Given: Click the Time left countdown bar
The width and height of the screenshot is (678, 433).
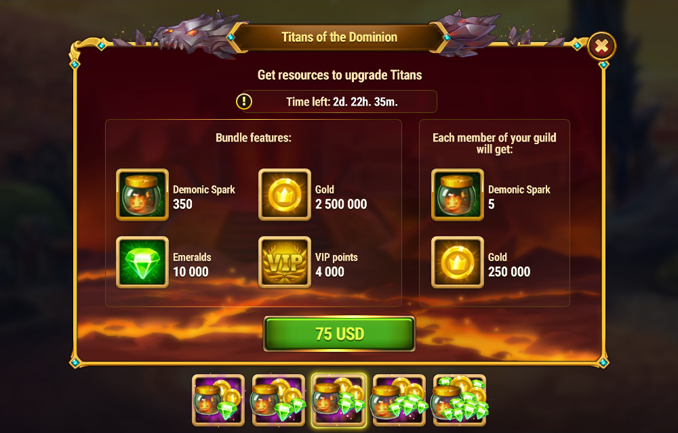Looking at the screenshot, I should (340, 101).
